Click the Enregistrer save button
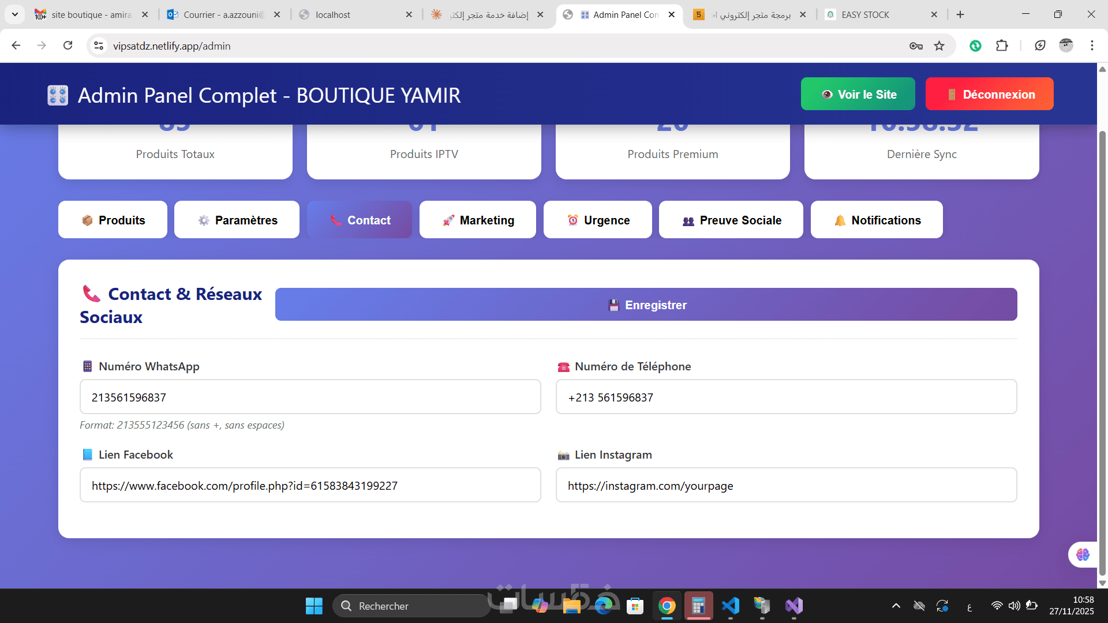This screenshot has height=623, width=1108. pos(646,305)
